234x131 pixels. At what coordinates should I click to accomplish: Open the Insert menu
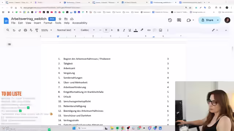click(x=37, y=23)
